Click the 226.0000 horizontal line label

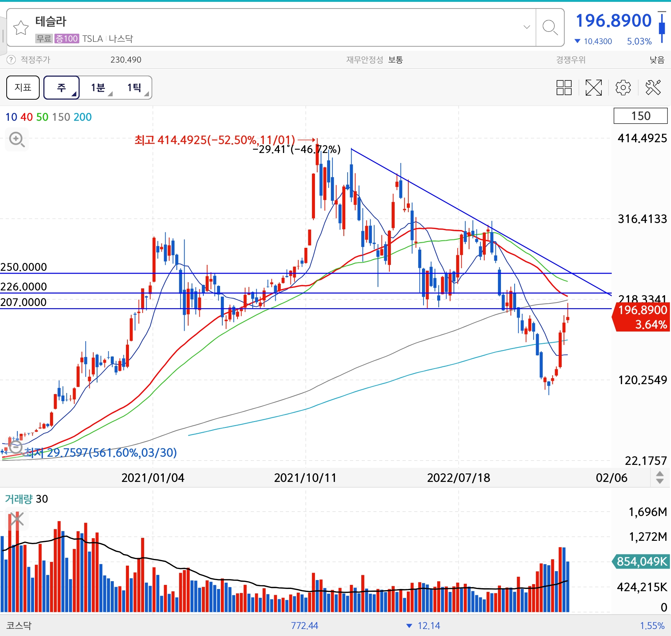pos(24,287)
